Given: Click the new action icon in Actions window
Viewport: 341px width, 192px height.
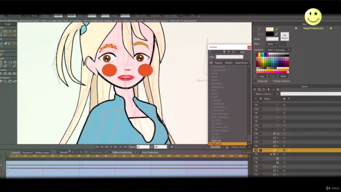Looking at the screenshot, I should [210, 52].
